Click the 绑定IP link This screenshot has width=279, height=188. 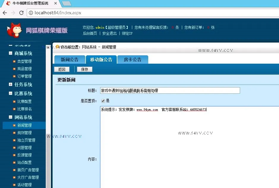click(127, 34)
